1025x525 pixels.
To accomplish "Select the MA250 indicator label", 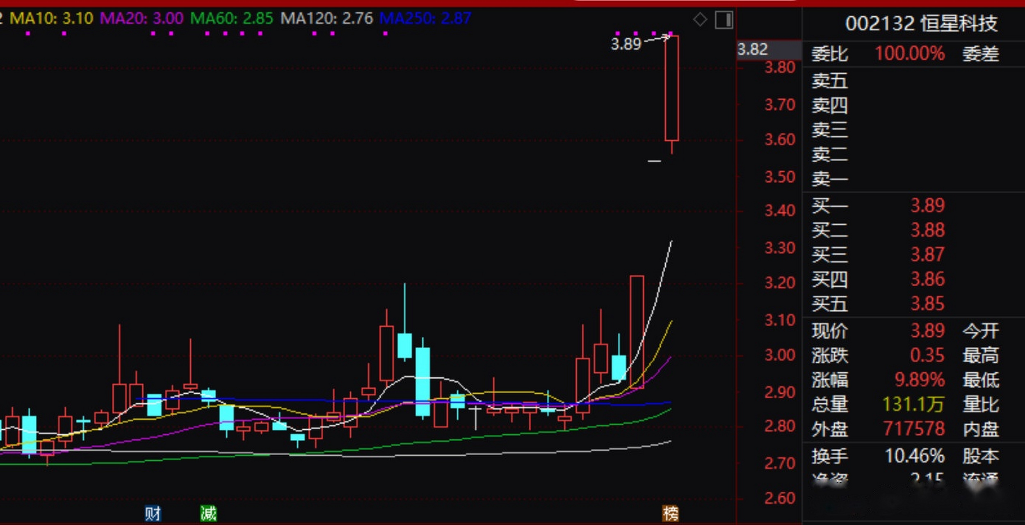I will 425,18.
